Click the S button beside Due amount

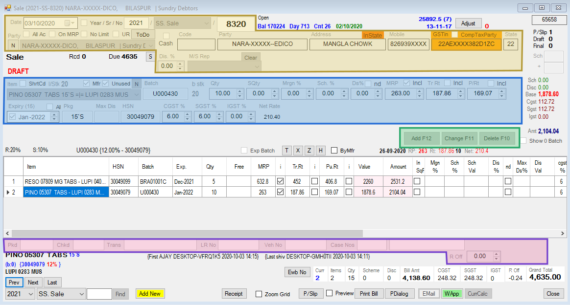[x=150, y=57]
